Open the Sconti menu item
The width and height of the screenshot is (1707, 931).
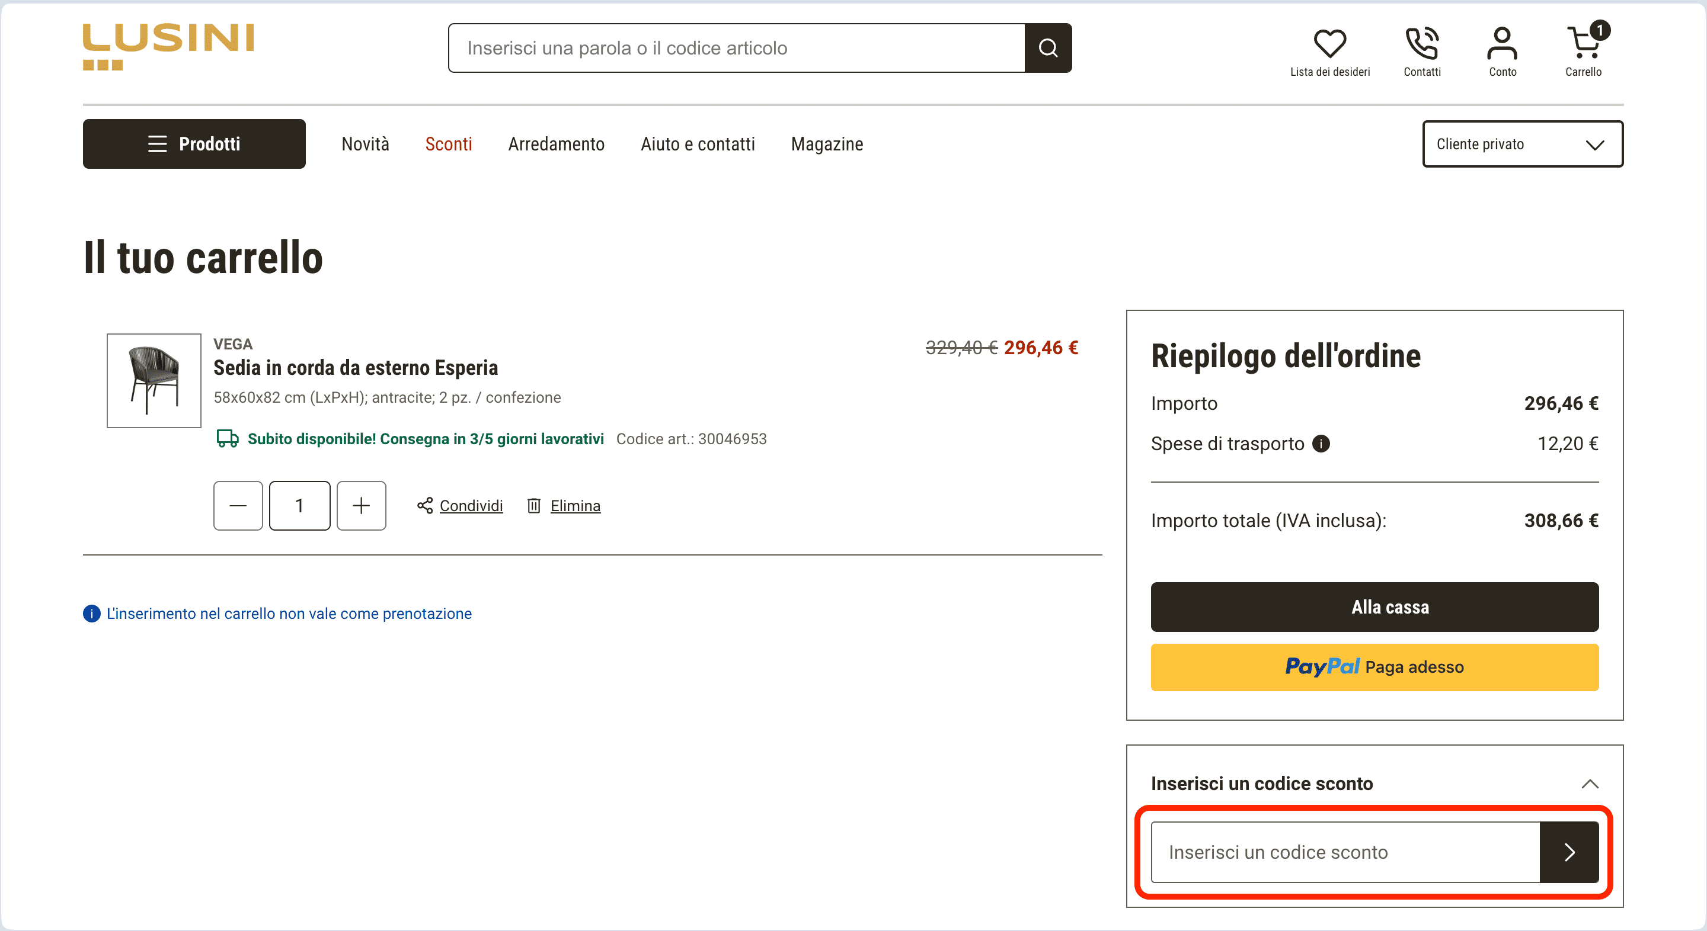(x=449, y=144)
